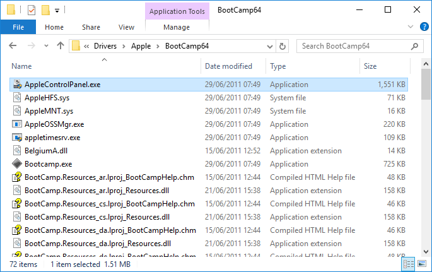
Task: Switch to Large thumbnails view icon
Action: point(422,264)
